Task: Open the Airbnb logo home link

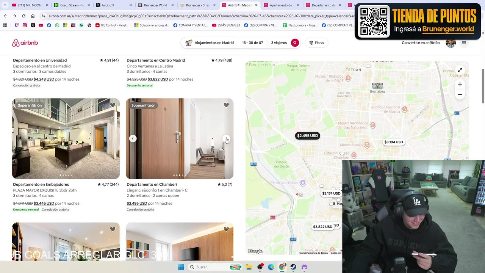Action: coord(25,43)
